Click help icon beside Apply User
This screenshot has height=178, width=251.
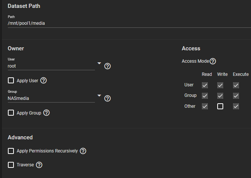44,80
